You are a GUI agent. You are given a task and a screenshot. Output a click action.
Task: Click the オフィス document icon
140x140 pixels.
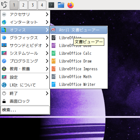click(x=4, y=30)
